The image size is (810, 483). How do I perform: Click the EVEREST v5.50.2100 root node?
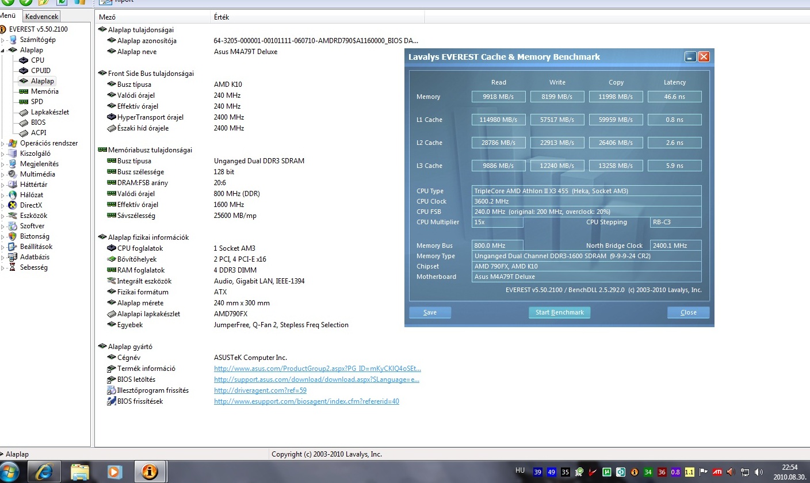click(38, 29)
